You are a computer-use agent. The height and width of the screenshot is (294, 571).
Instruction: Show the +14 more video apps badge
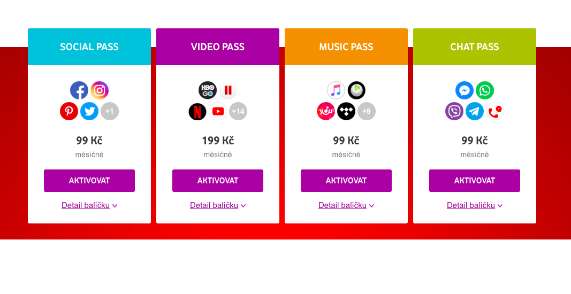238,111
